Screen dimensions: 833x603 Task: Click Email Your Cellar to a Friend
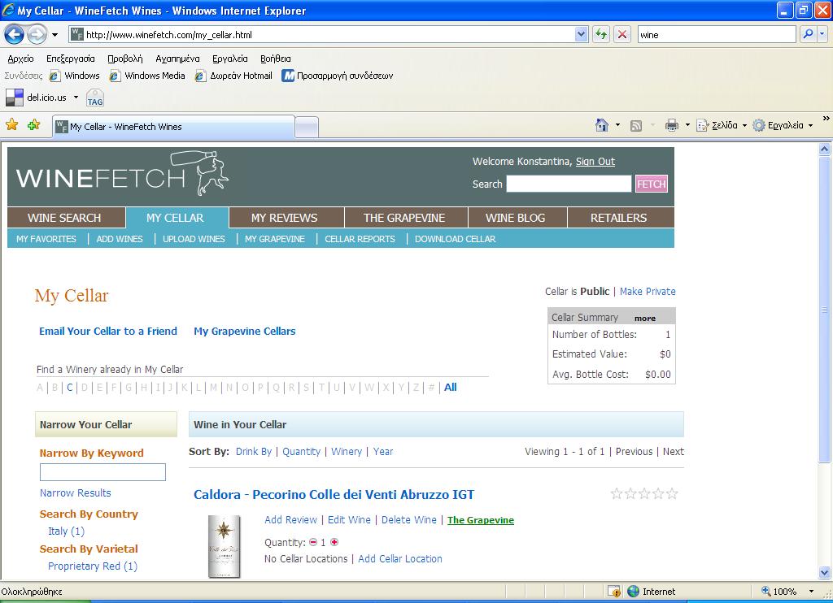pos(108,332)
